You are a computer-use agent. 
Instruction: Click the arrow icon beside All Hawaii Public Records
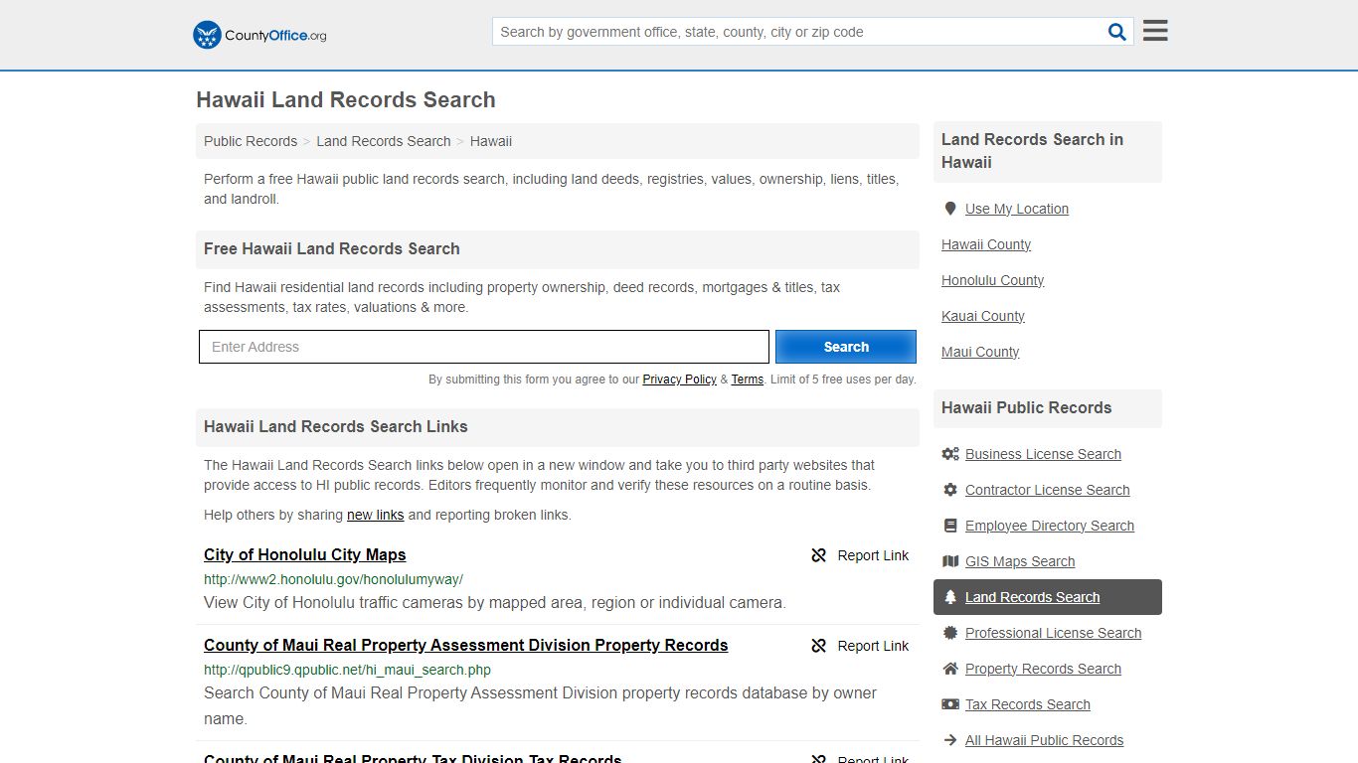950,740
